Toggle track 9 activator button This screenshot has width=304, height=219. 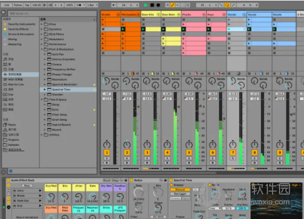[280, 152]
